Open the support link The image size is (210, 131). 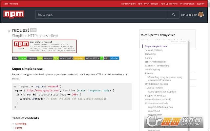coord(200,4)
